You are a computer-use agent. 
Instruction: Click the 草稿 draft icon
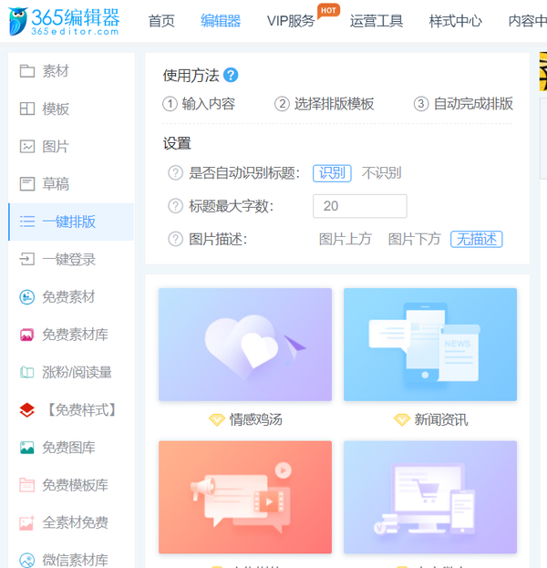point(27,184)
